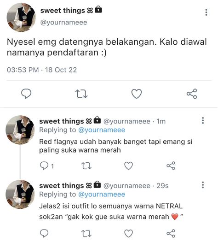Open more options for the 1m reply
Viewport: 218px width, 242px height.
203,120
